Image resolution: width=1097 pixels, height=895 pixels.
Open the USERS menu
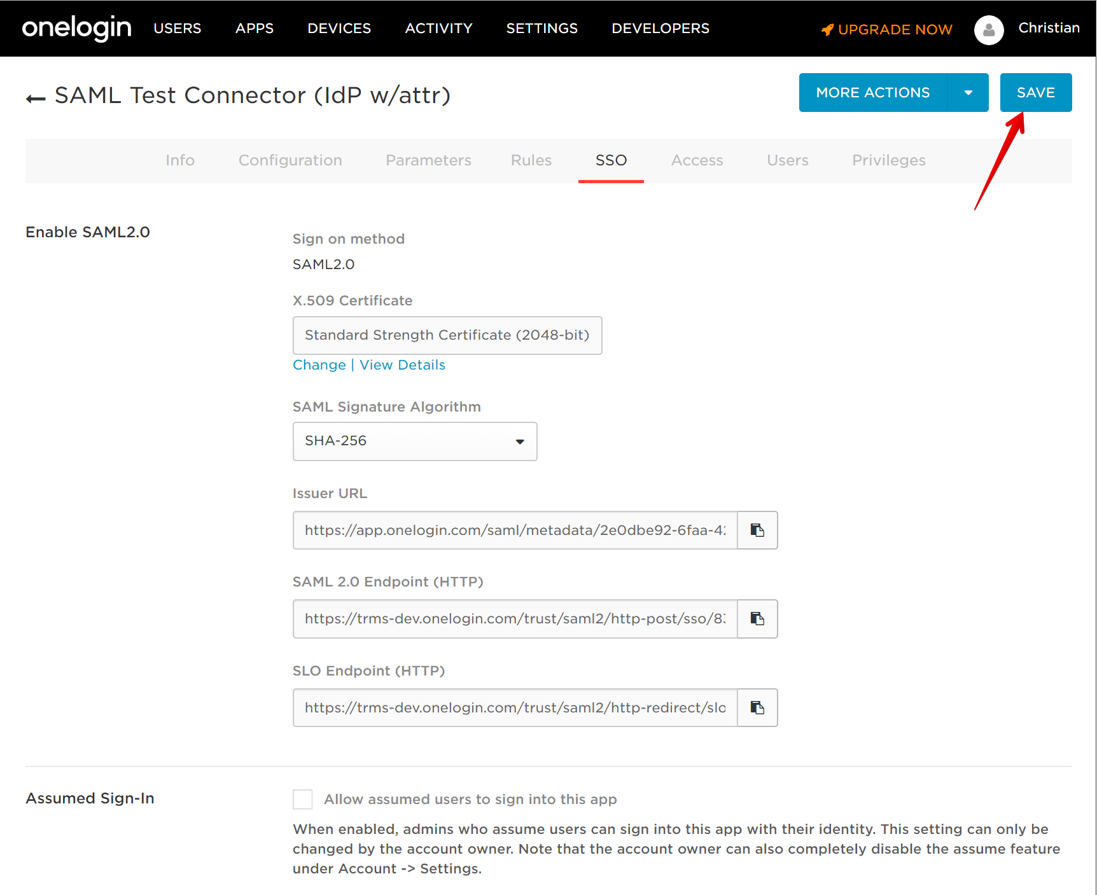(177, 28)
